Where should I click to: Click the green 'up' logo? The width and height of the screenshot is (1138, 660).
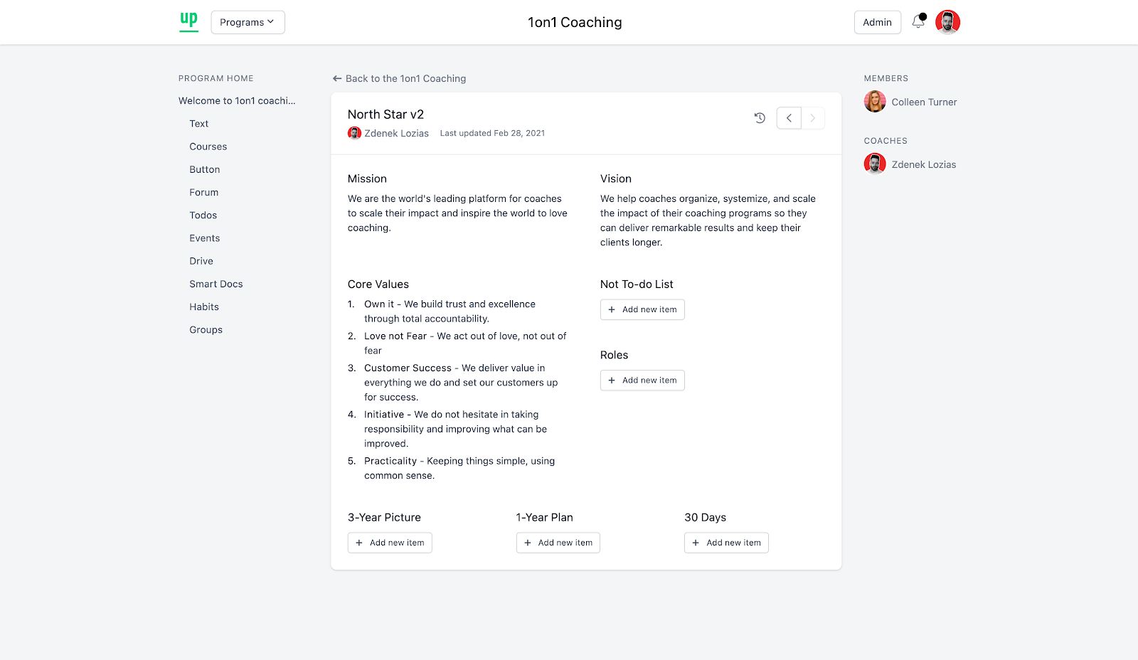point(188,21)
